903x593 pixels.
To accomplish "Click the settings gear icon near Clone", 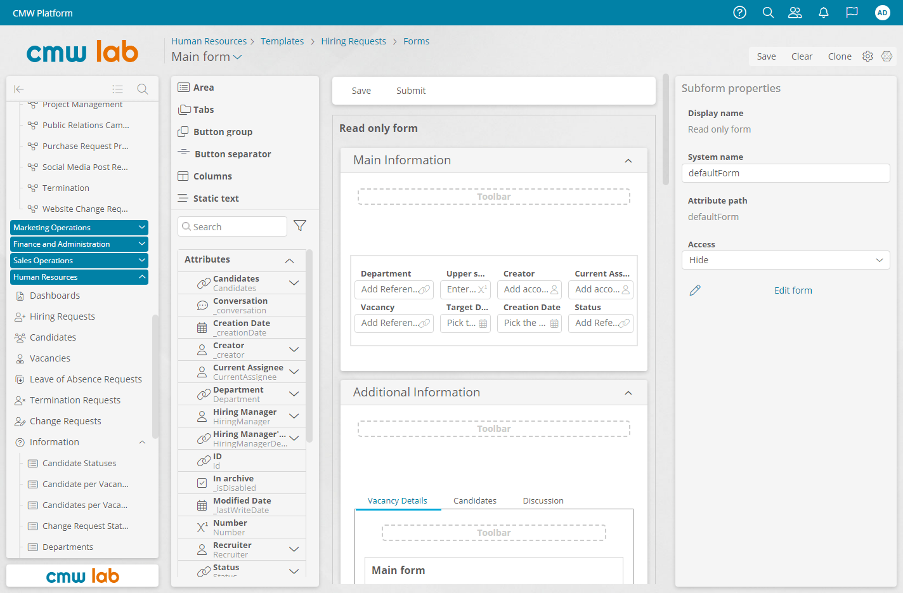I will click(x=867, y=56).
